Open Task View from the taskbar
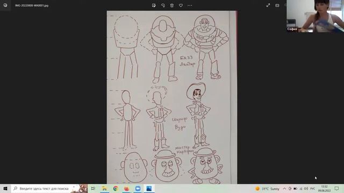Screen dimensions: 344x193 tap(93, 188)
